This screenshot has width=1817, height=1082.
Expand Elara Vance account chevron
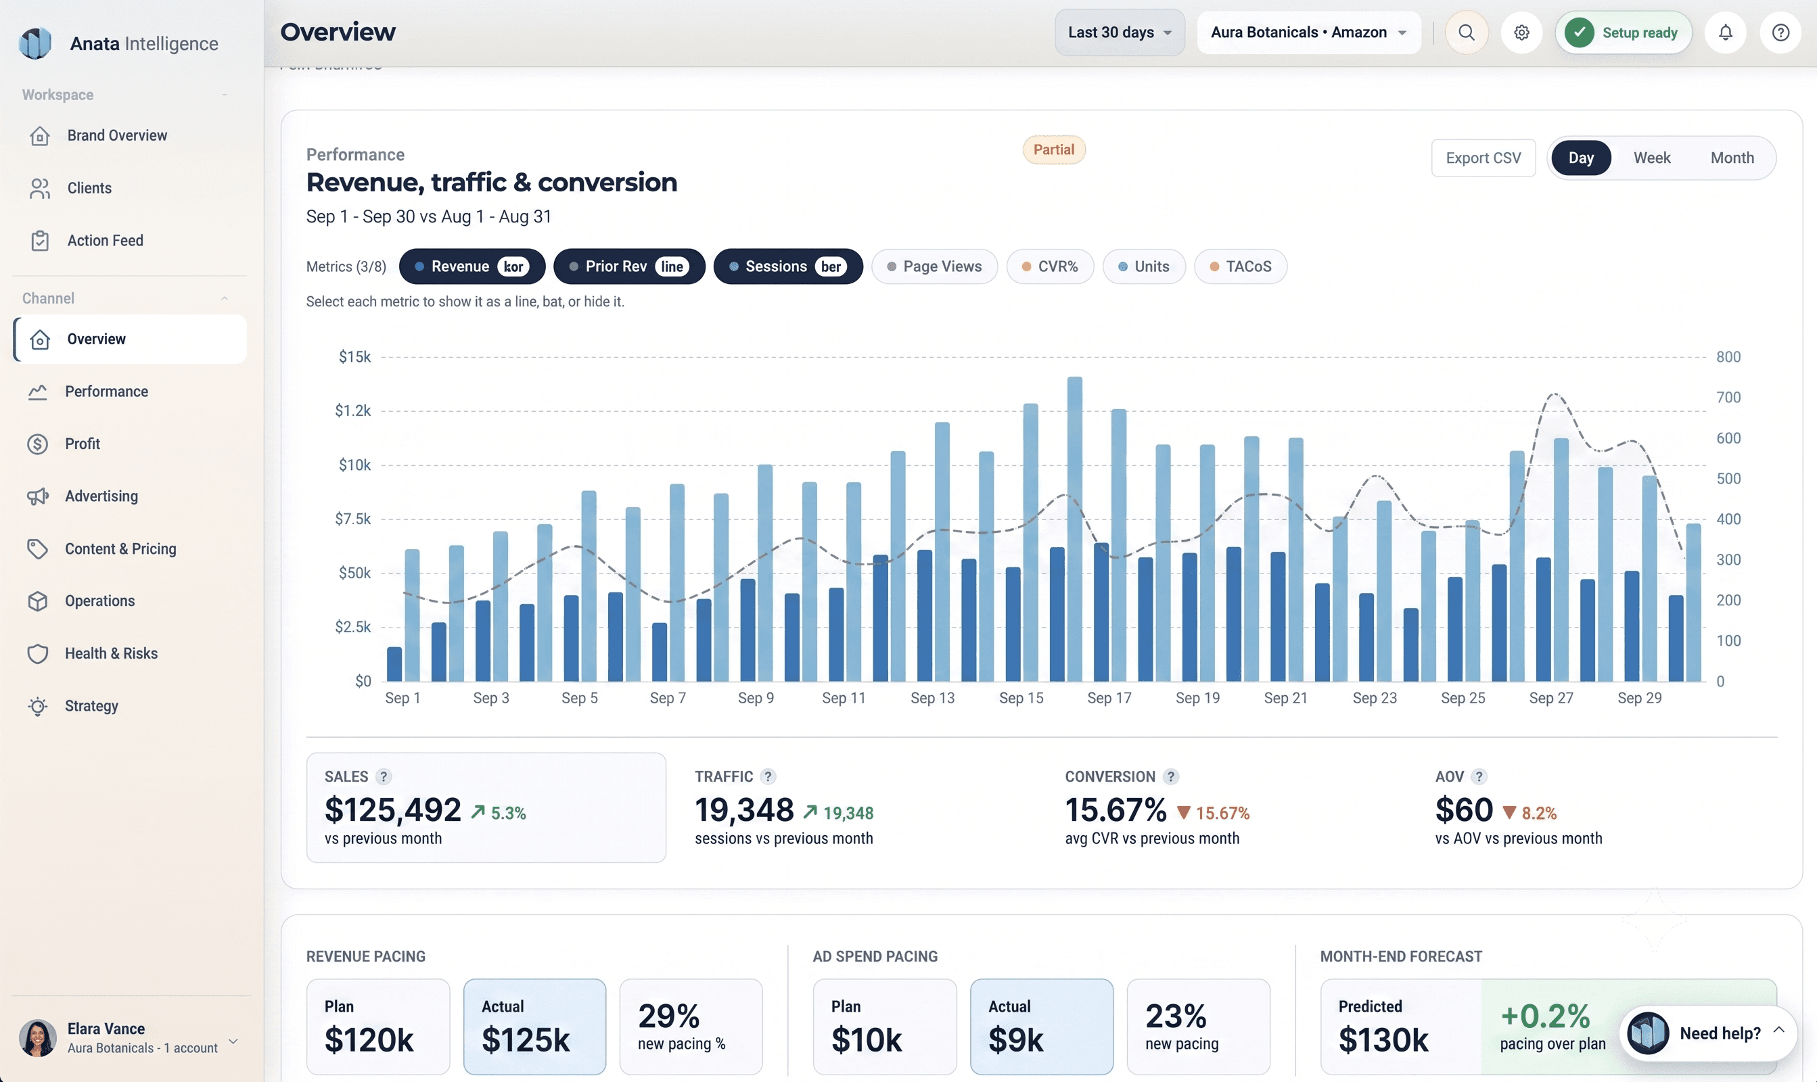[233, 1041]
